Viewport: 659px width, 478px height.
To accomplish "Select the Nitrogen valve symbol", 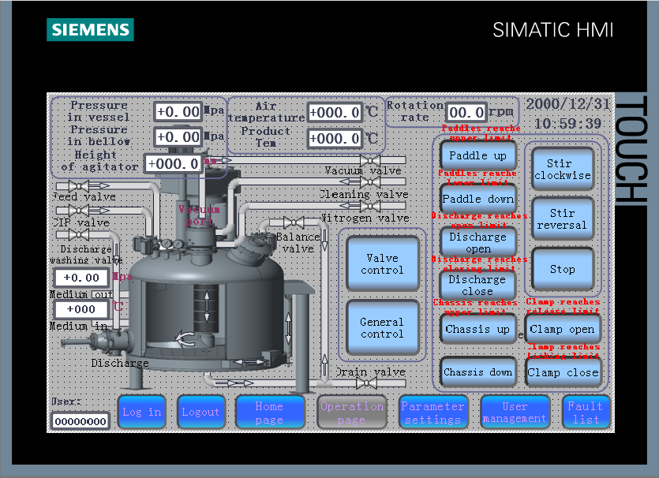I will click(x=370, y=206).
